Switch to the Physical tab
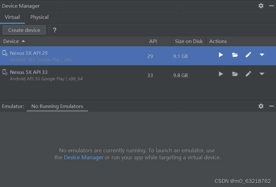Screen dimensions: 276x187 [x=39, y=17]
